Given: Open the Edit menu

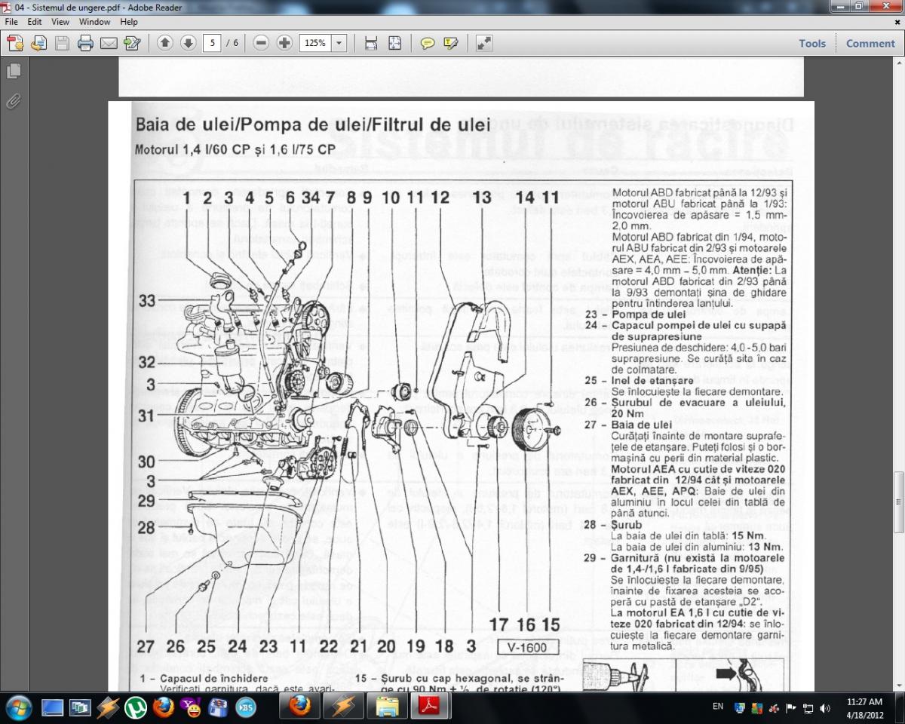Looking at the screenshot, I should tap(35, 22).
